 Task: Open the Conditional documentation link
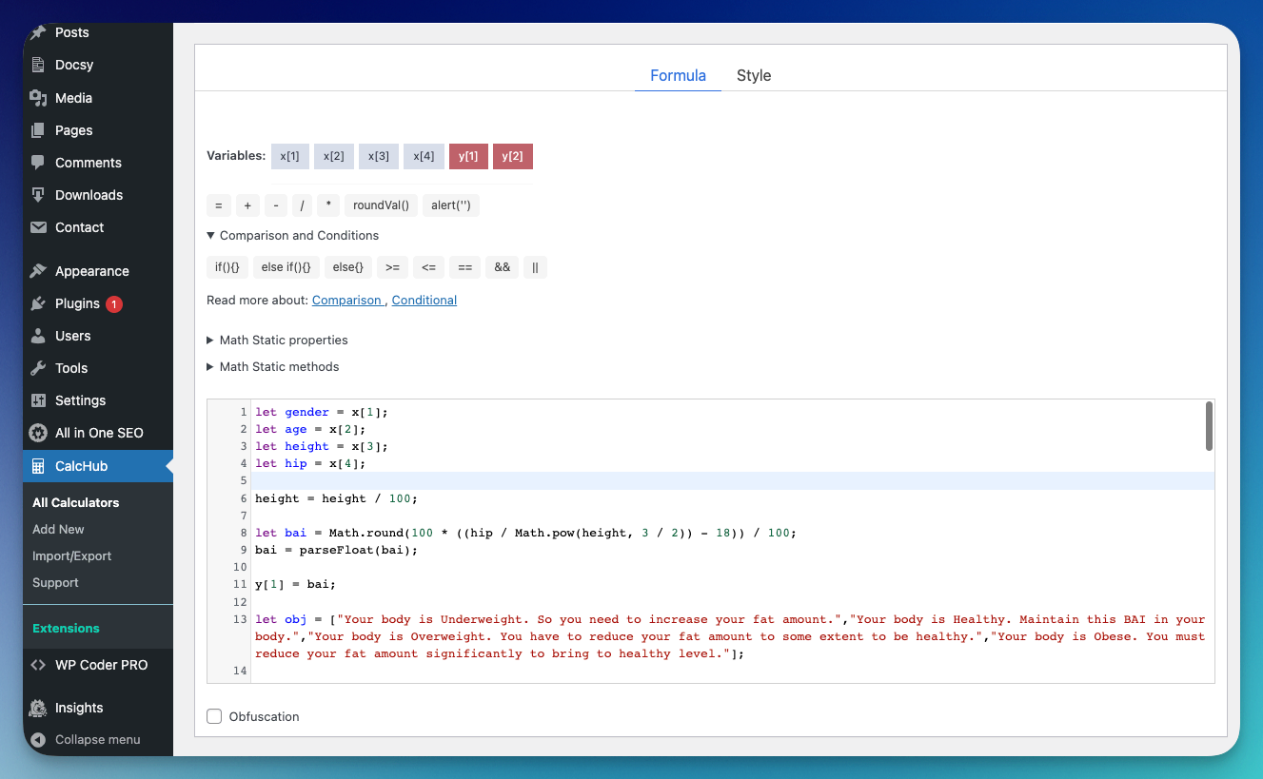[x=424, y=300]
